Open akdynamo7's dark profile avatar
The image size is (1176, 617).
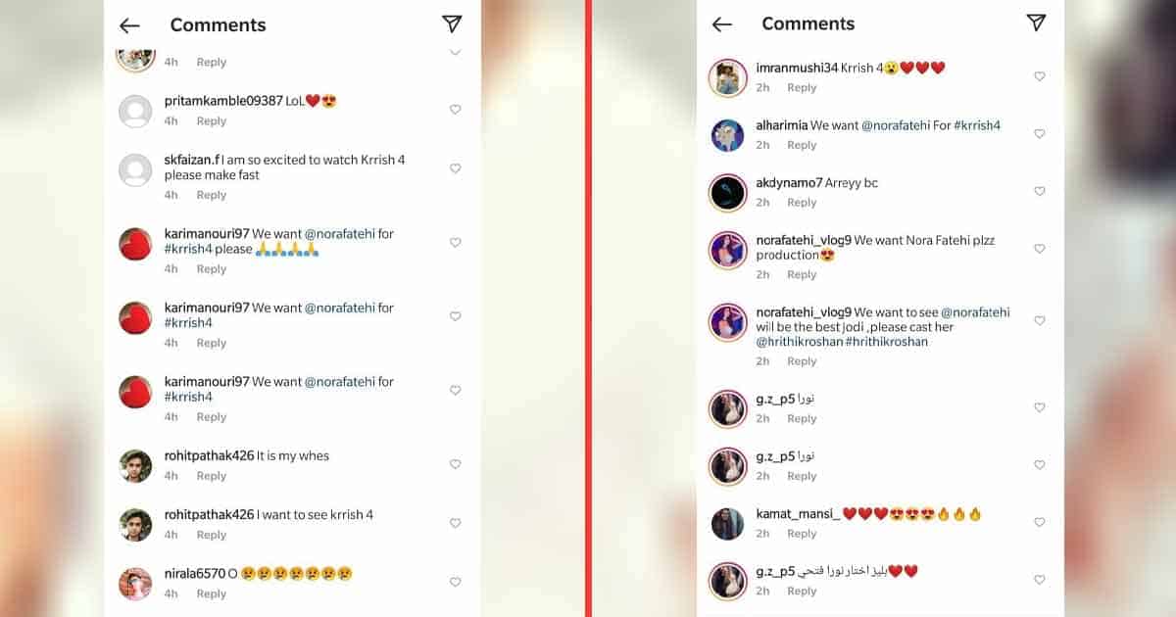tap(728, 193)
